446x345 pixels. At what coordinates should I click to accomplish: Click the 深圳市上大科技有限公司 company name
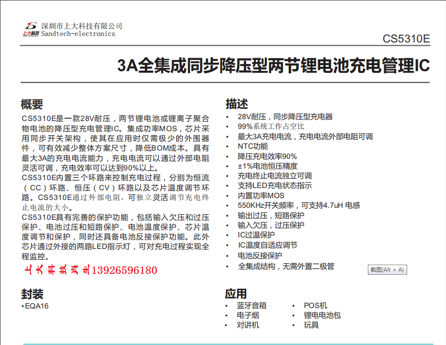(81, 26)
